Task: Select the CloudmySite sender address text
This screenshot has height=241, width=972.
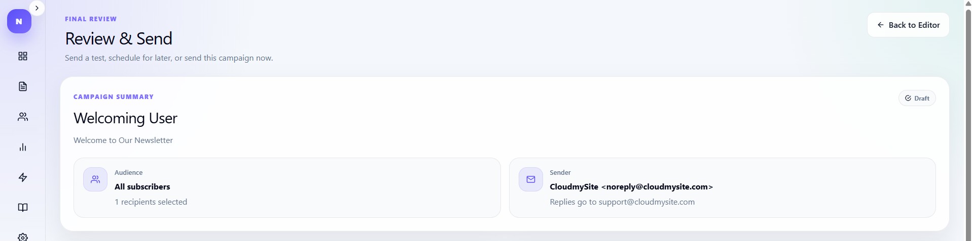Action: [x=631, y=186]
